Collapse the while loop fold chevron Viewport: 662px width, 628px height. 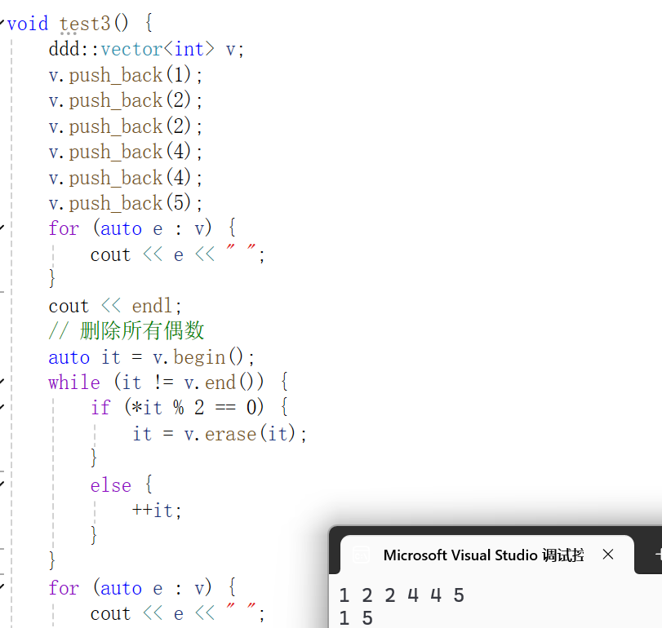click(2, 382)
